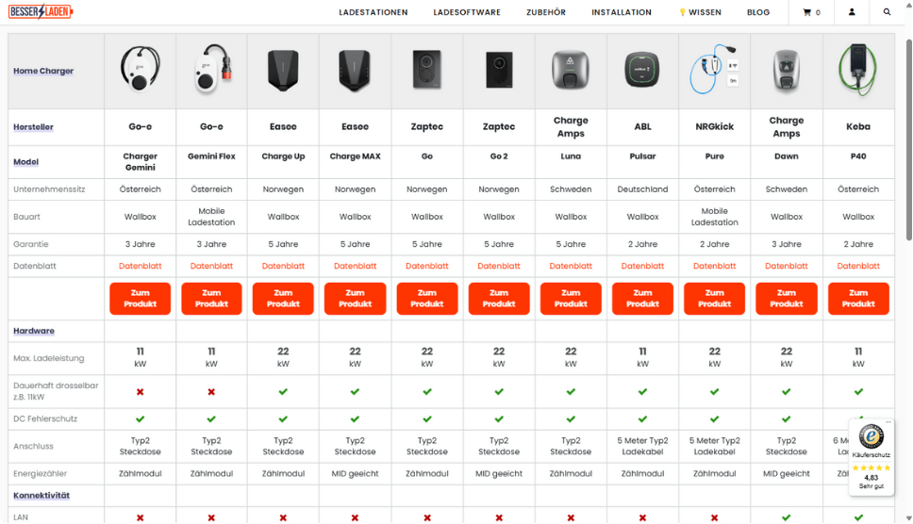Open the Ladestationen menu
The image size is (913, 524).
coord(373,12)
